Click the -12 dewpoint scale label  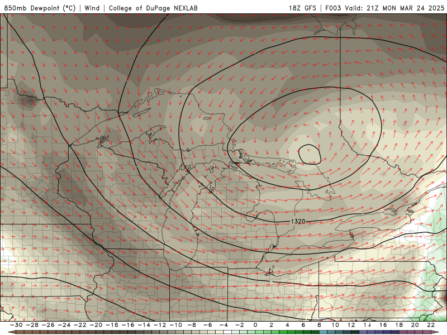tap(160, 325)
